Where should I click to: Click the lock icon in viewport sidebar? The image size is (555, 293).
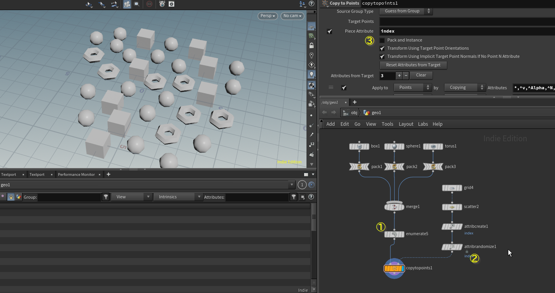pyautogui.click(x=312, y=45)
